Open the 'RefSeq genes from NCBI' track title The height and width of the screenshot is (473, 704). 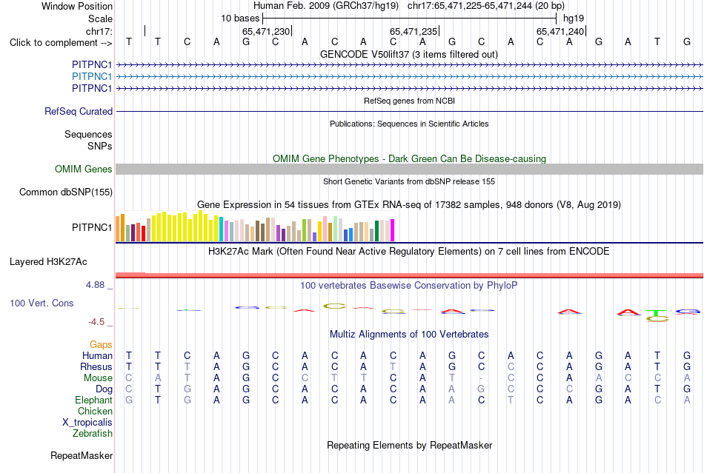409,101
